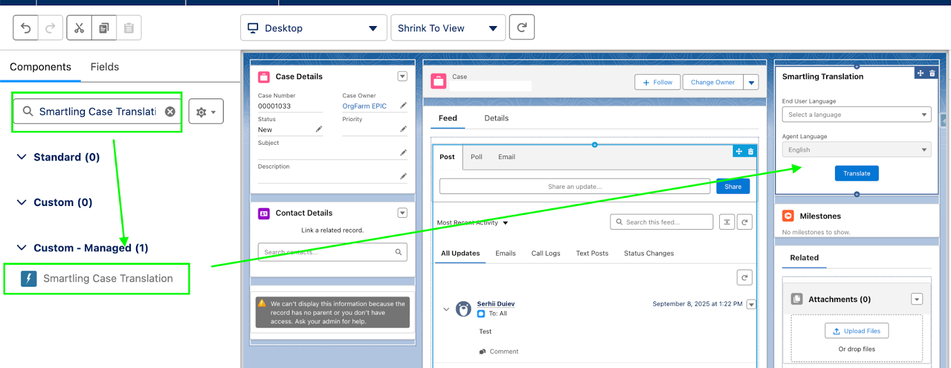Open End User Language select box
The width and height of the screenshot is (951, 368).
tap(856, 115)
